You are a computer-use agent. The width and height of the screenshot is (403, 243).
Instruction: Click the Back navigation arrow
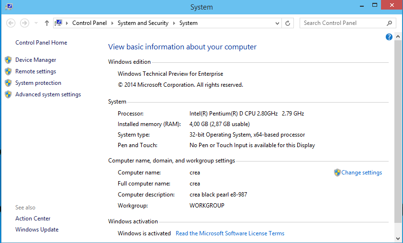click(x=11, y=23)
